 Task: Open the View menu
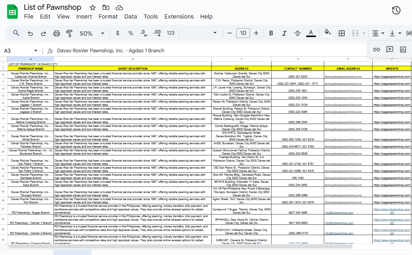63,16
